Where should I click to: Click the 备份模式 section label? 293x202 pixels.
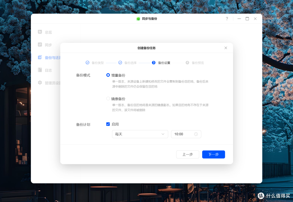[83, 75]
